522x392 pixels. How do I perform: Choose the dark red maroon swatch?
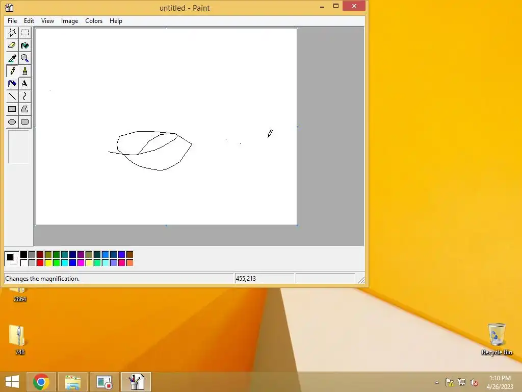(40, 255)
